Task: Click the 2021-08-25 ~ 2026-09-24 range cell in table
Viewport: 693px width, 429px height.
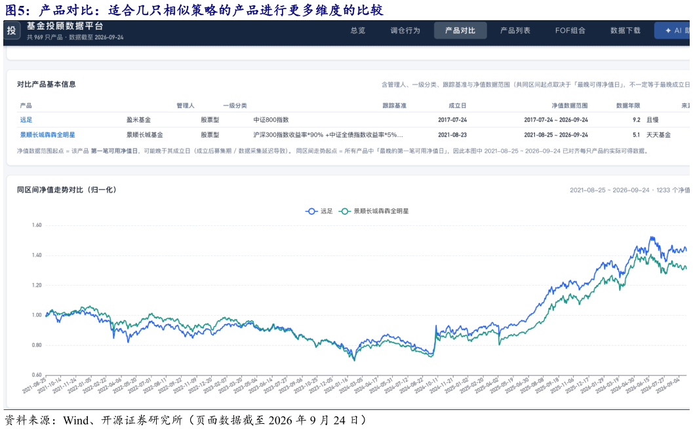Action: [x=556, y=135]
